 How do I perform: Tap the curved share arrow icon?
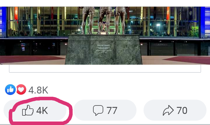point(168,110)
